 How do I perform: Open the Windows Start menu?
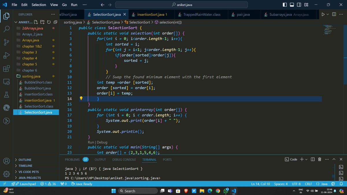113,191
